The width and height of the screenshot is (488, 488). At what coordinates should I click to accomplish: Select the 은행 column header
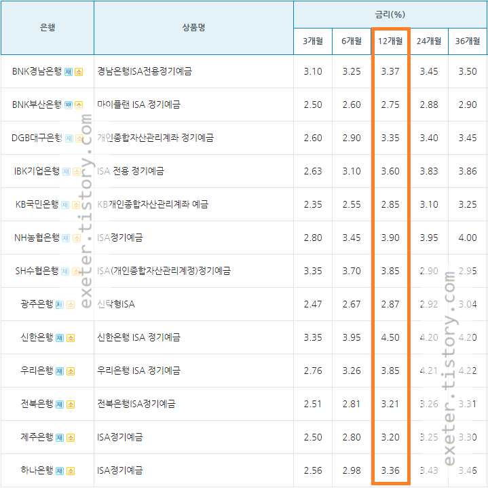tap(48, 28)
